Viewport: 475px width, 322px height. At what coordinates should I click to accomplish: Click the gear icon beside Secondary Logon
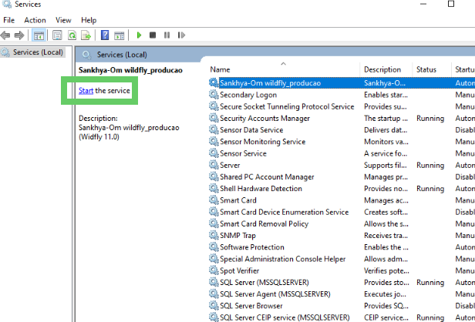click(x=214, y=95)
